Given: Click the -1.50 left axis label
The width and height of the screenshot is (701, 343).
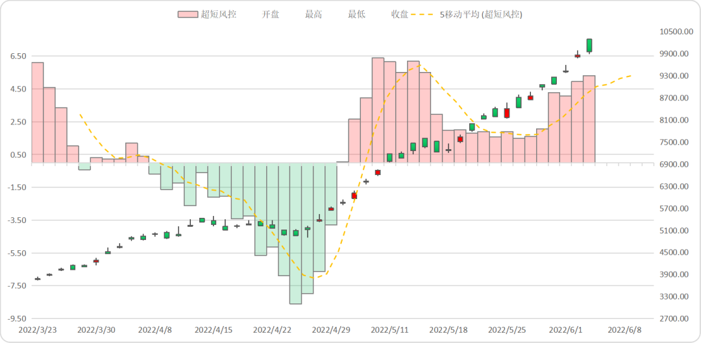Looking at the screenshot, I should 16,187.
